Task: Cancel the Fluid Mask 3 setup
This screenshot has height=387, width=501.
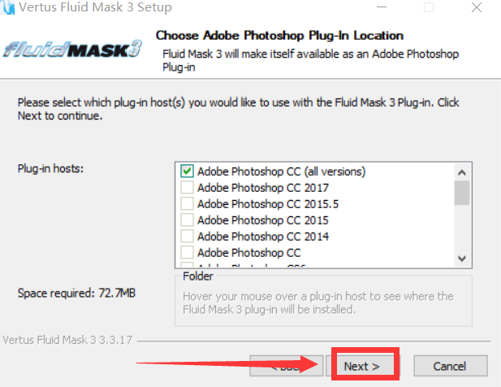Action: tap(451, 366)
